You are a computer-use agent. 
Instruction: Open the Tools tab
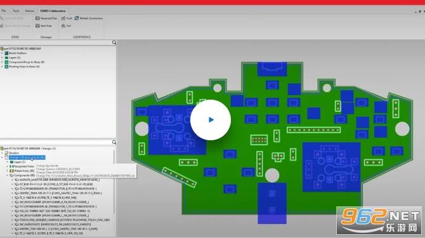[x=16, y=11]
